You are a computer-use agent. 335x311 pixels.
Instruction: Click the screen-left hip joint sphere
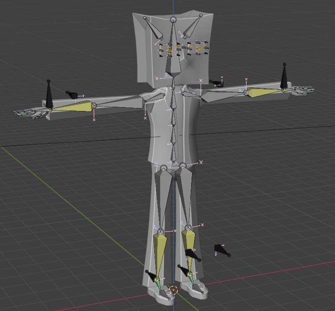click(164, 168)
